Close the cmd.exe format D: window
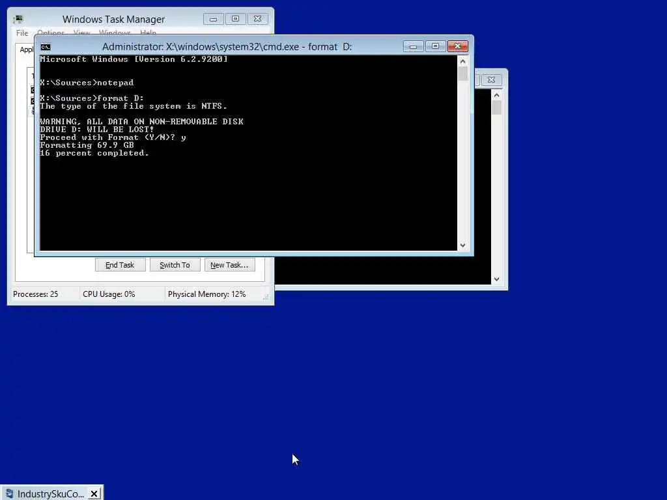The image size is (667, 500). [458, 46]
